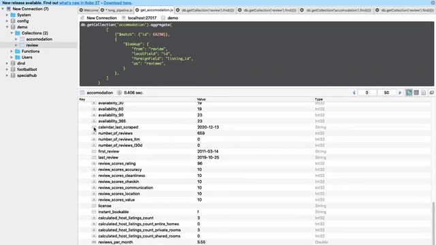Expand the System folder node
The width and height of the screenshot is (436, 245).
(7, 15)
